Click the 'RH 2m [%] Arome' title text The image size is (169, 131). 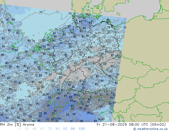(17, 125)
